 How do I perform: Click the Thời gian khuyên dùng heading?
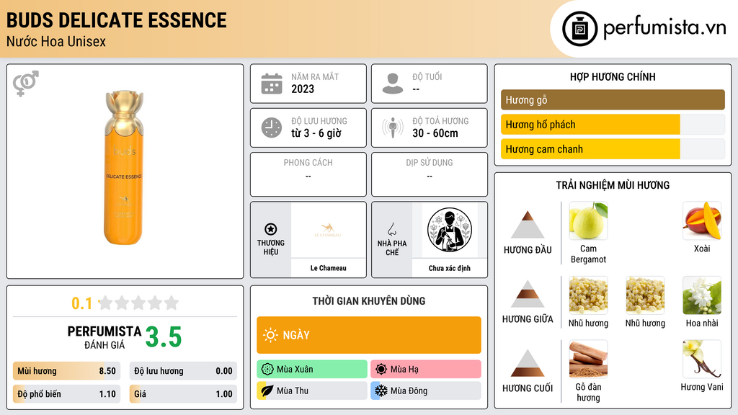369,300
